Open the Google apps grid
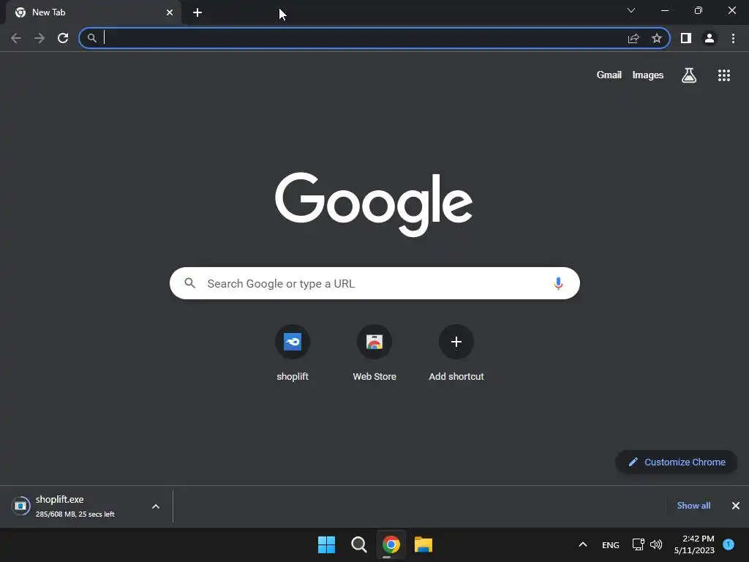This screenshot has width=749, height=562. pyautogui.click(x=724, y=75)
